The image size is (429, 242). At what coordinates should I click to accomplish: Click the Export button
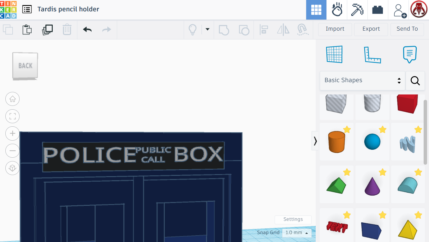click(371, 29)
